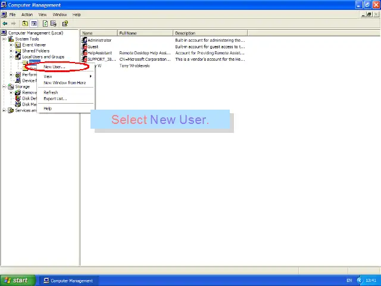The height and width of the screenshot is (286, 381).
Task: Select Local Users and Groups label
Action: 43,57
